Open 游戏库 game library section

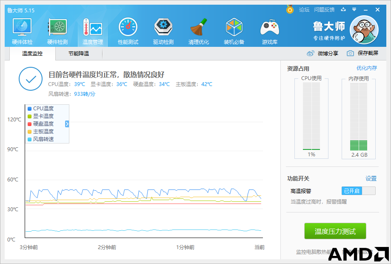[270, 32]
